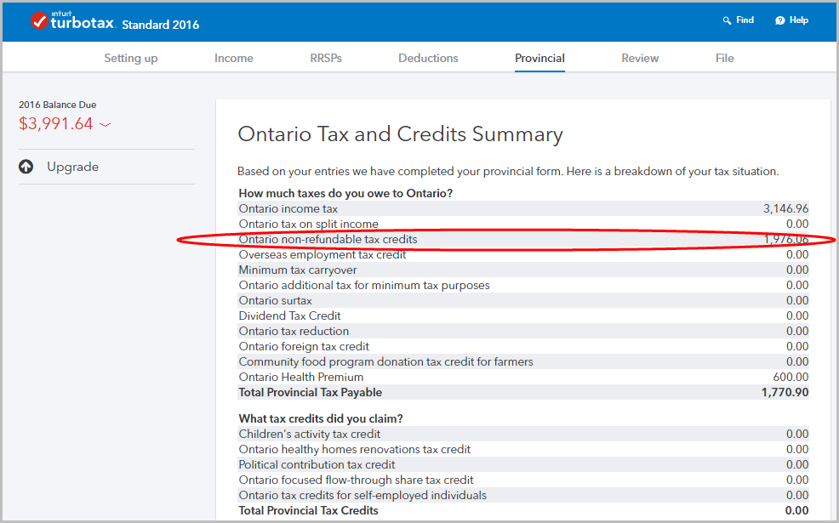Image resolution: width=839 pixels, height=523 pixels.
Task: Go to the Income tab
Action: coord(234,59)
